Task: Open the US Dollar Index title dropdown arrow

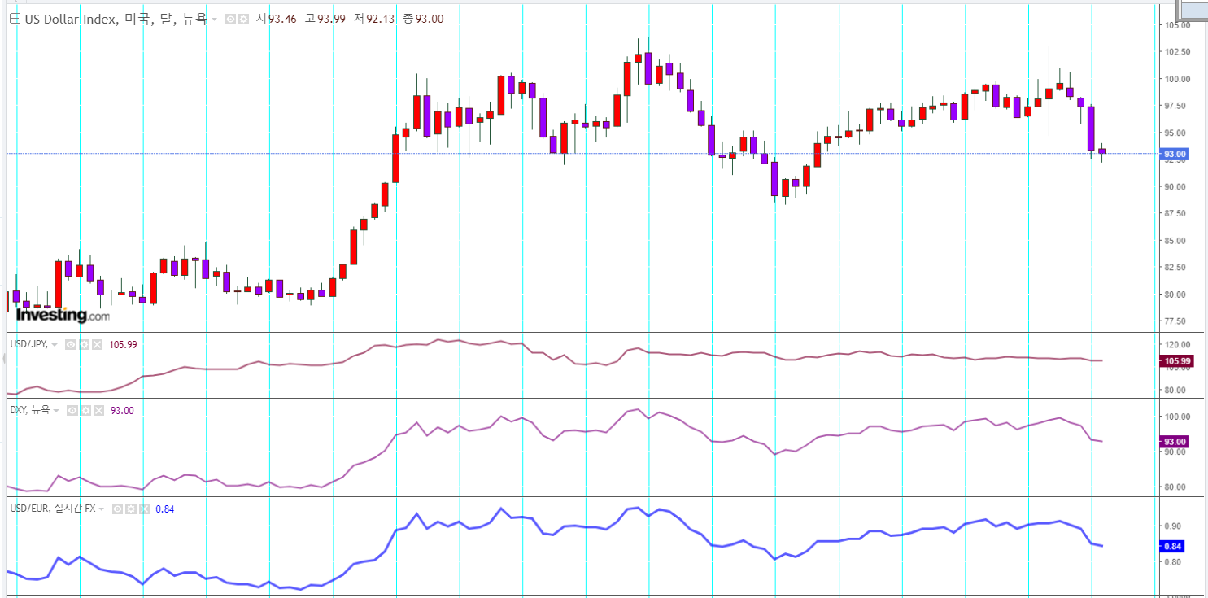Action: pos(214,20)
